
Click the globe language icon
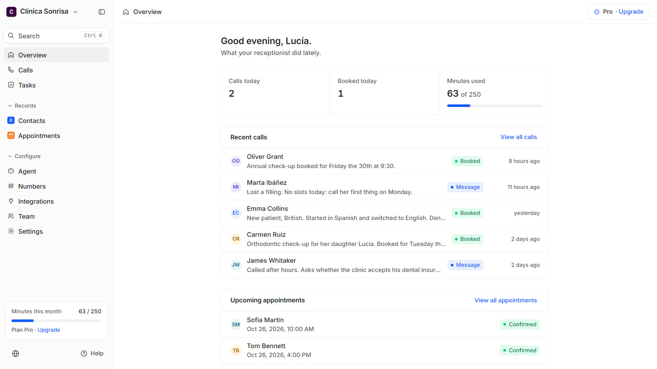pyautogui.click(x=15, y=354)
